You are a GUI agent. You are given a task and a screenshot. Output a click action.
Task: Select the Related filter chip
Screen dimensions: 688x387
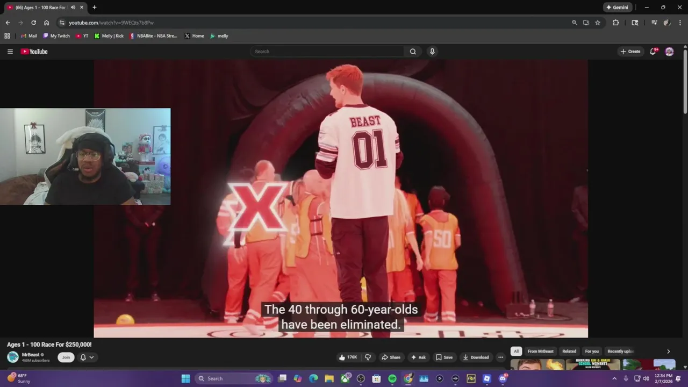[569, 352]
